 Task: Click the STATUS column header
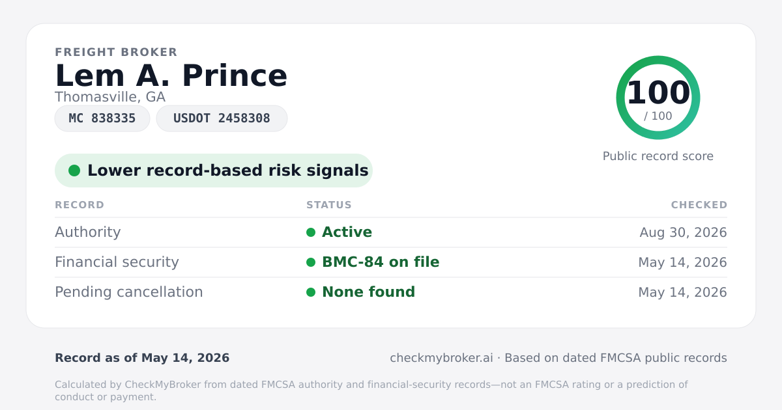coord(329,205)
